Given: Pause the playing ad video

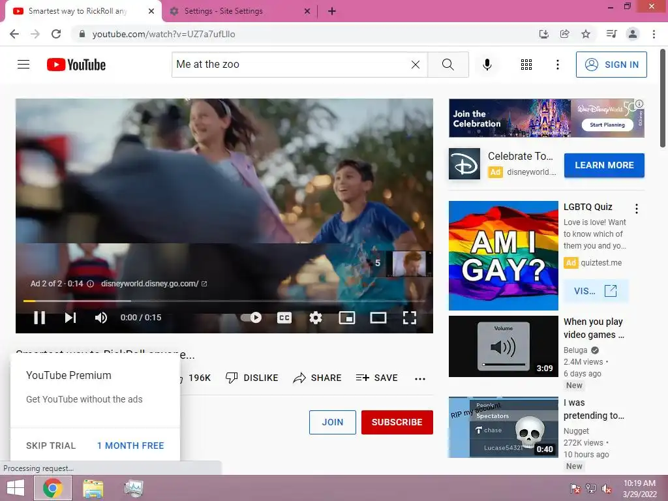Looking at the screenshot, I should click(40, 318).
